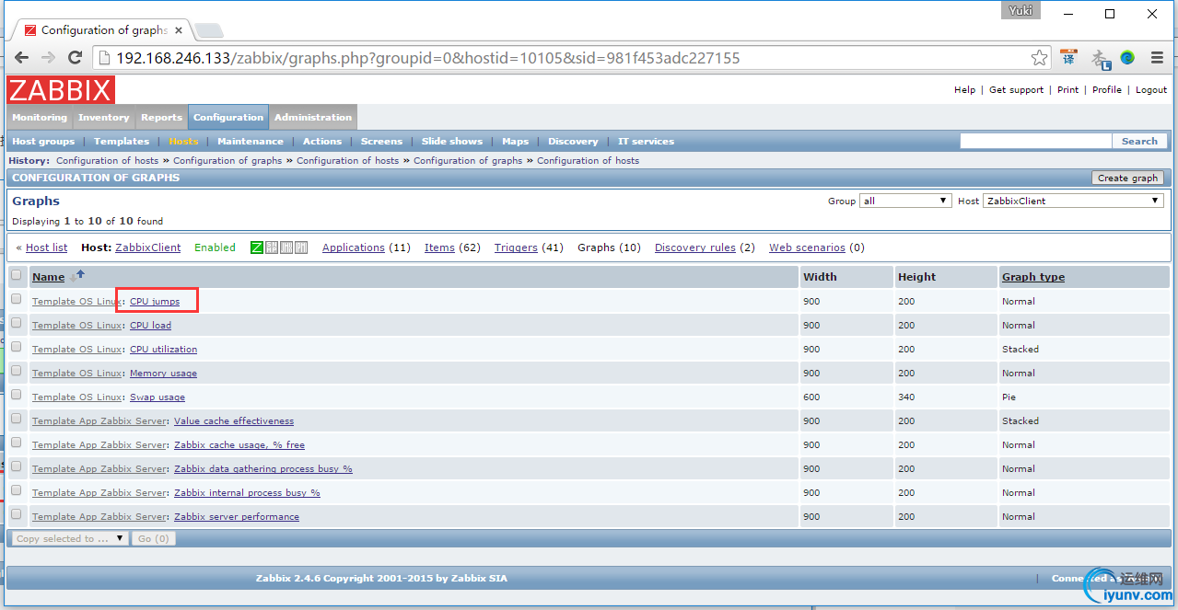Open the CPU jumps graph link
Screen dimensions: 1178x610
click(x=155, y=301)
